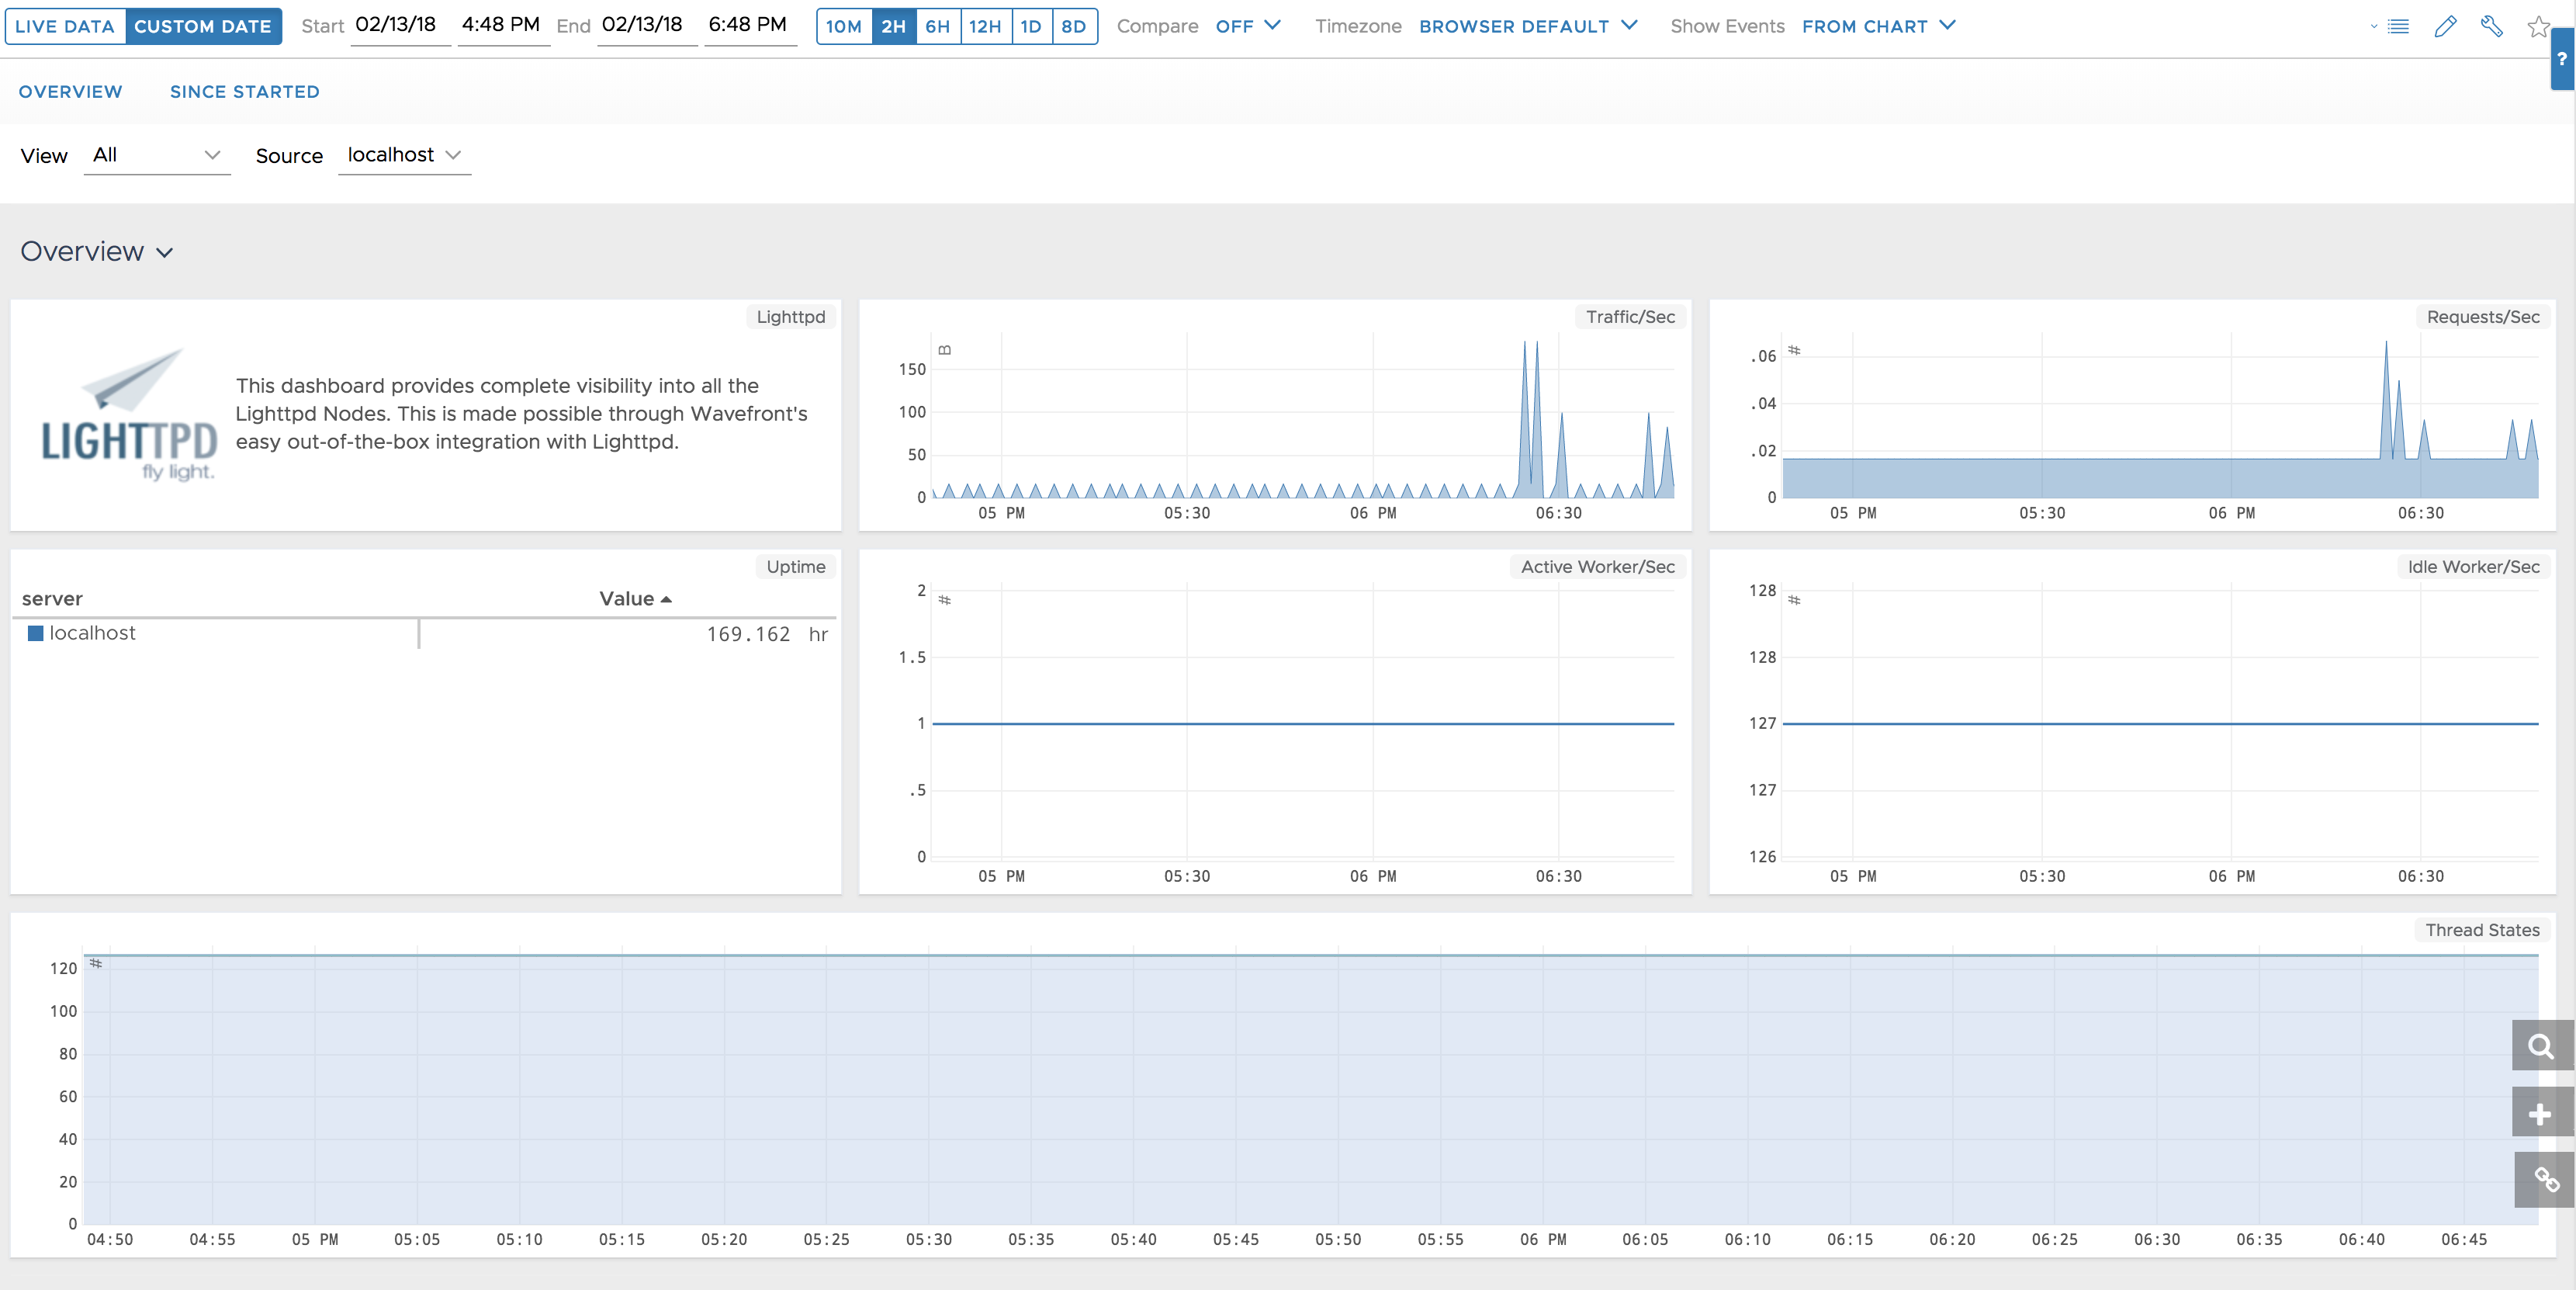Select the 6H time range
Viewport: 2576px width, 1290px height.
tap(938, 26)
